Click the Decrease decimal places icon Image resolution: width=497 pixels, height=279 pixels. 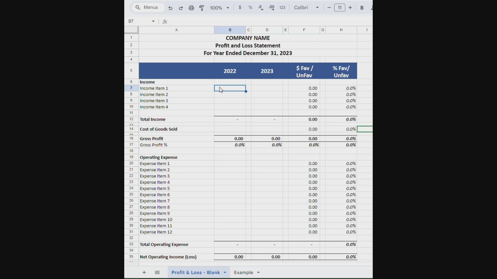[261, 8]
